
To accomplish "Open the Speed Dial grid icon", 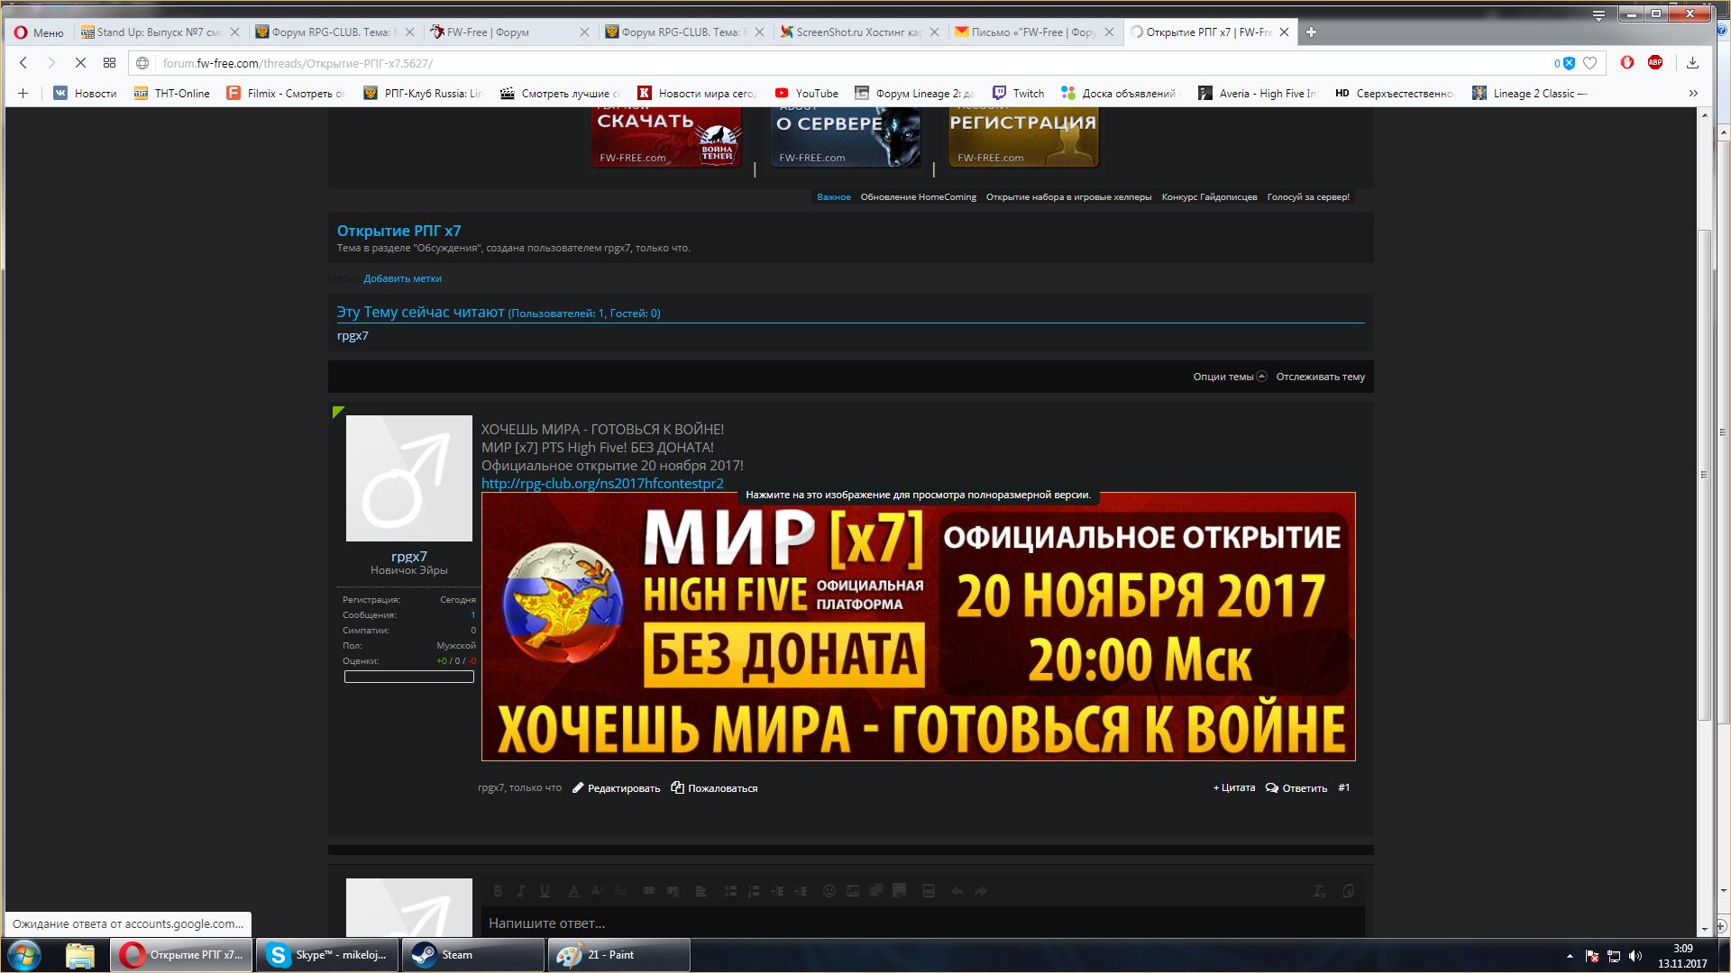I will (109, 63).
